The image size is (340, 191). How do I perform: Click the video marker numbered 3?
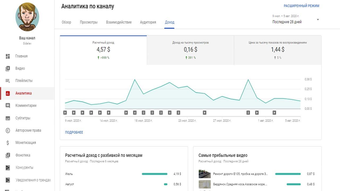point(178,113)
